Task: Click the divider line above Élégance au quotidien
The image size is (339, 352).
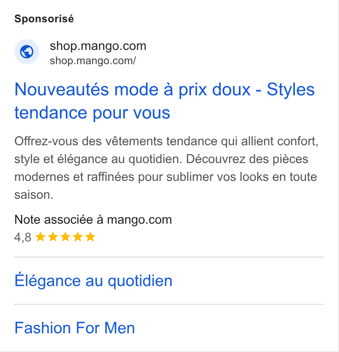Action: point(169,257)
